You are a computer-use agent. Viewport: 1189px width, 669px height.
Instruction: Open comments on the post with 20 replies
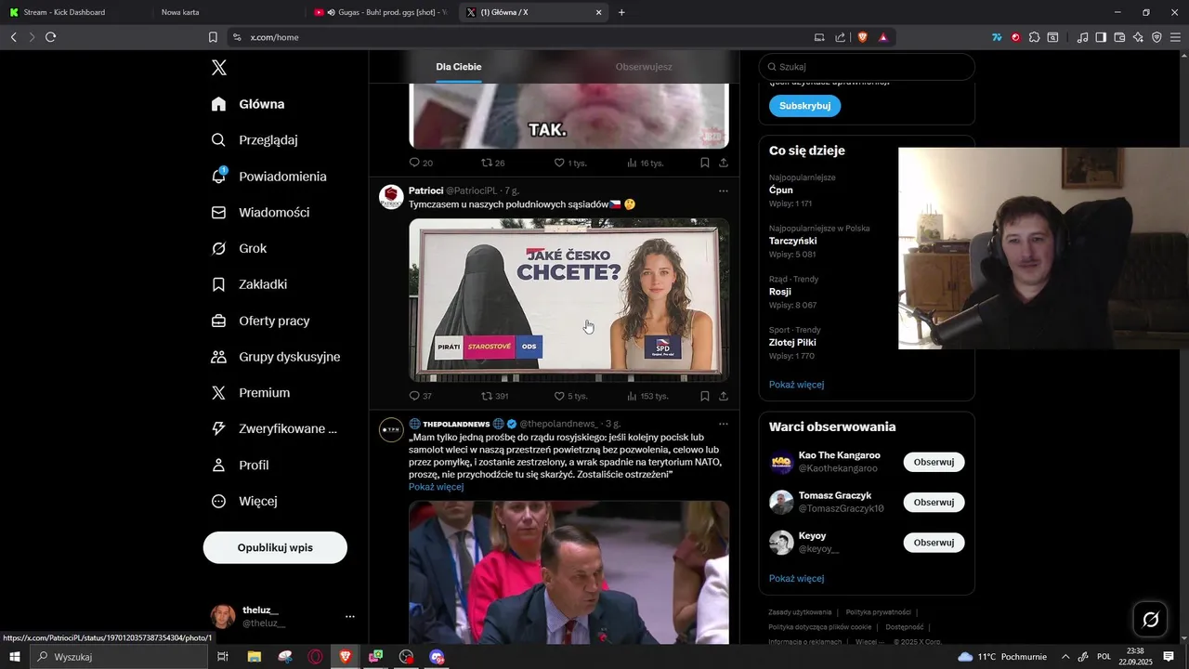point(421,163)
